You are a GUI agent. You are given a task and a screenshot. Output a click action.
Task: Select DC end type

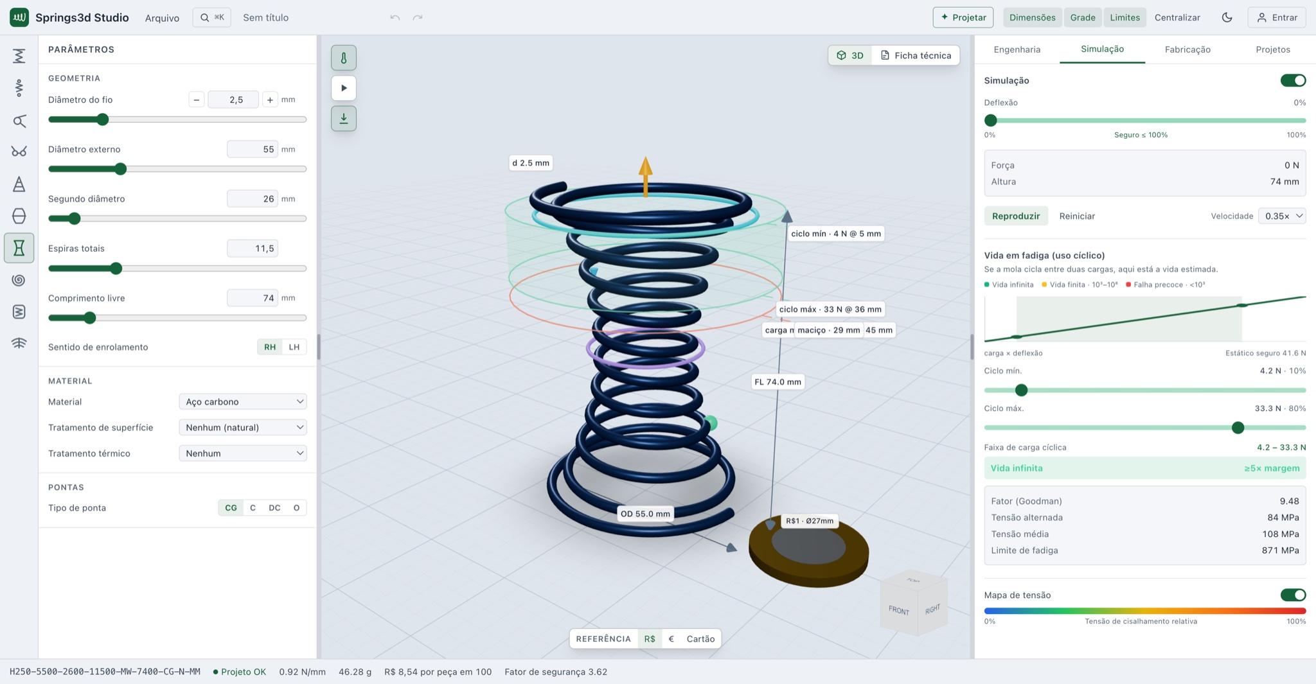274,507
